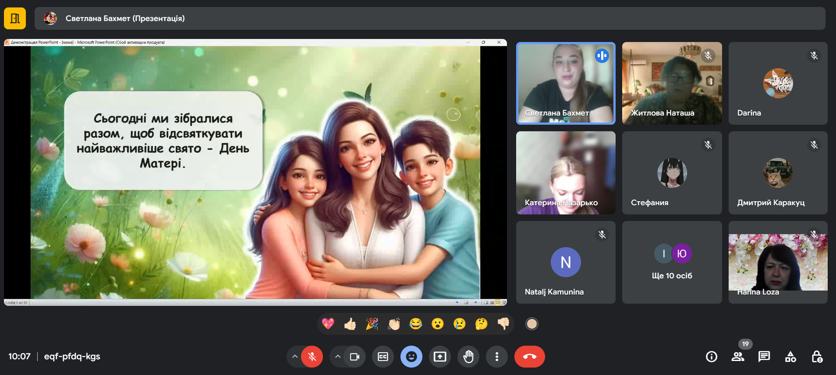Show the participants list

coord(738,357)
